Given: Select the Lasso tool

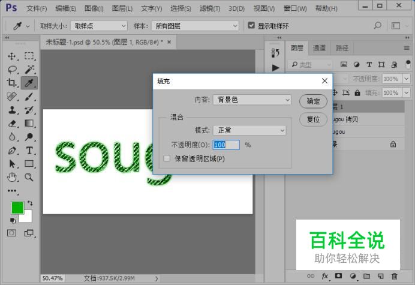Looking at the screenshot, I should click(x=12, y=70).
